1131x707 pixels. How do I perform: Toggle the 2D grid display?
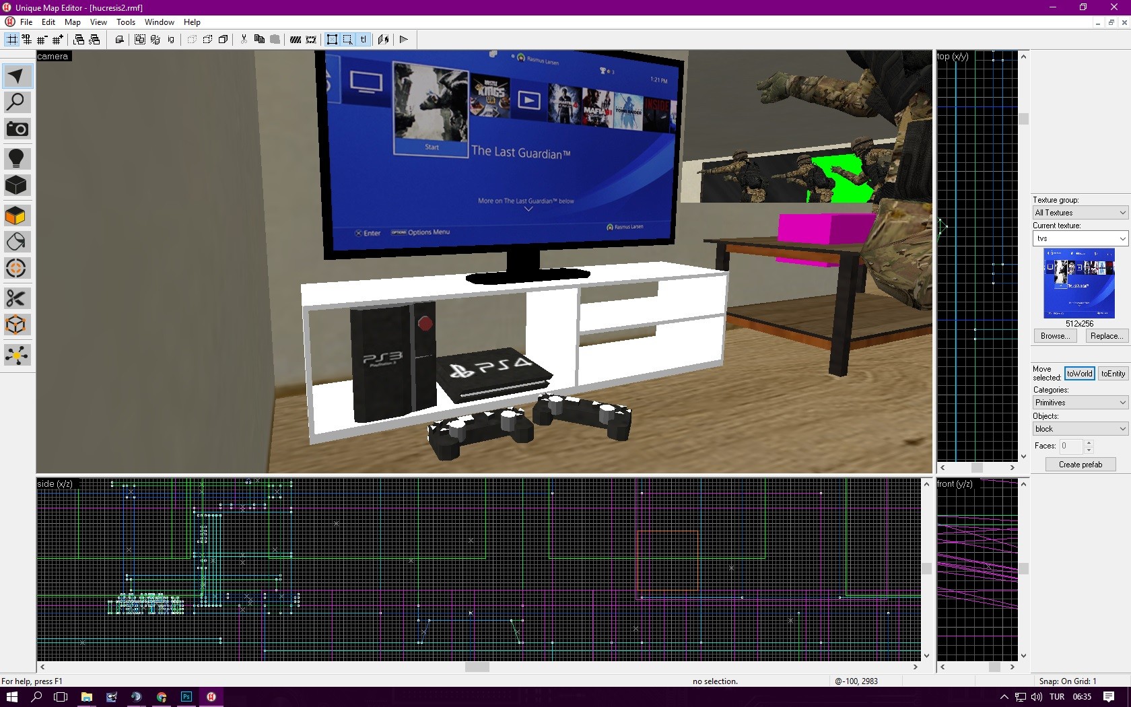tap(12, 40)
